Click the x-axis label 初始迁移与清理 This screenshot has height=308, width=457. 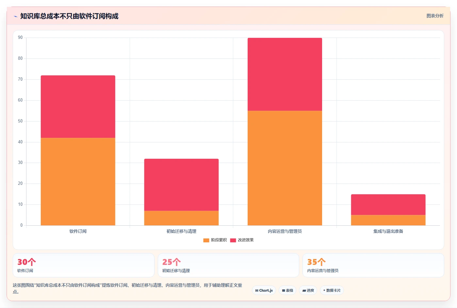[x=181, y=231]
